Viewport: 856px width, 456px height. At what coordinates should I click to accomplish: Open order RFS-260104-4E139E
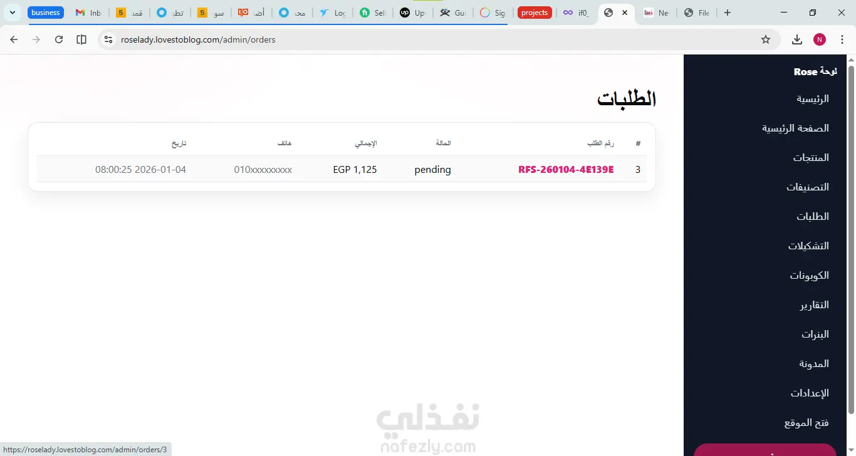(566, 170)
